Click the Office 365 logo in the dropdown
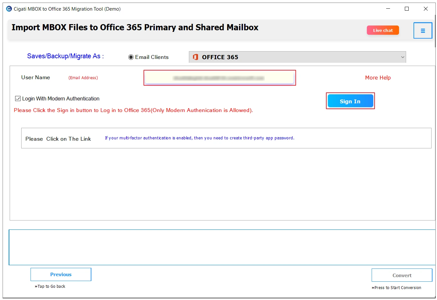 pyautogui.click(x=195, y=57)
